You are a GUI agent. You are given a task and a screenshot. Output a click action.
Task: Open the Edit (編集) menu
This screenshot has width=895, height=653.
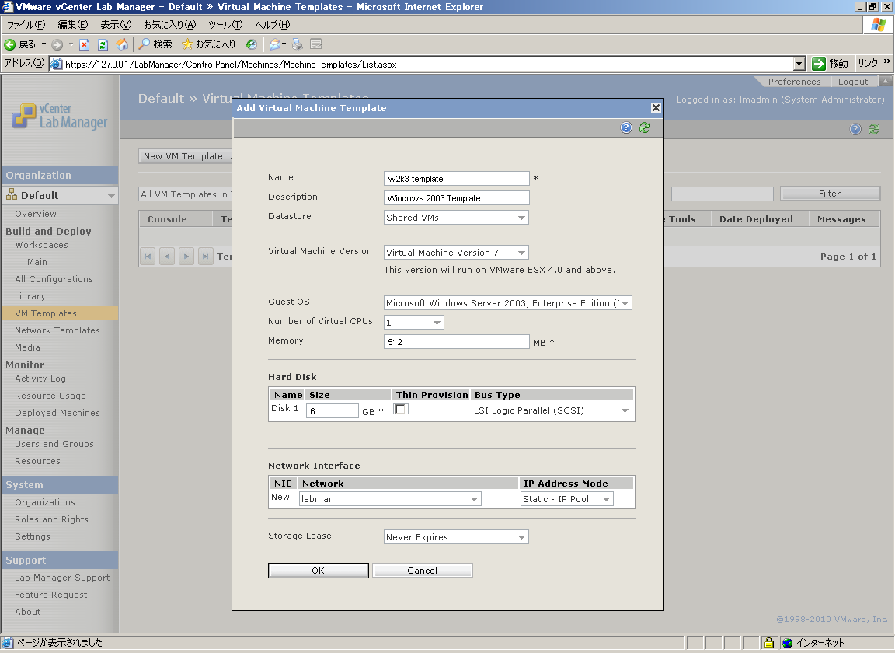click(72, 25)
